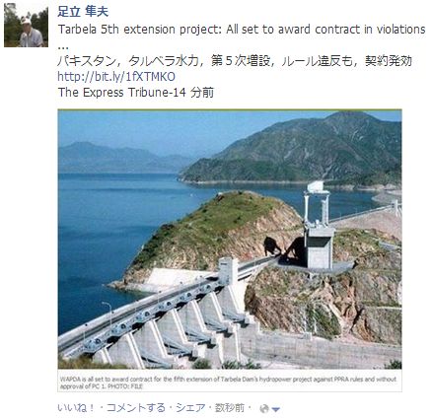Viewport: 432px width, 418px height.
Task: Click the Tarbela 5th extension headline
Action: coord(242,30)
